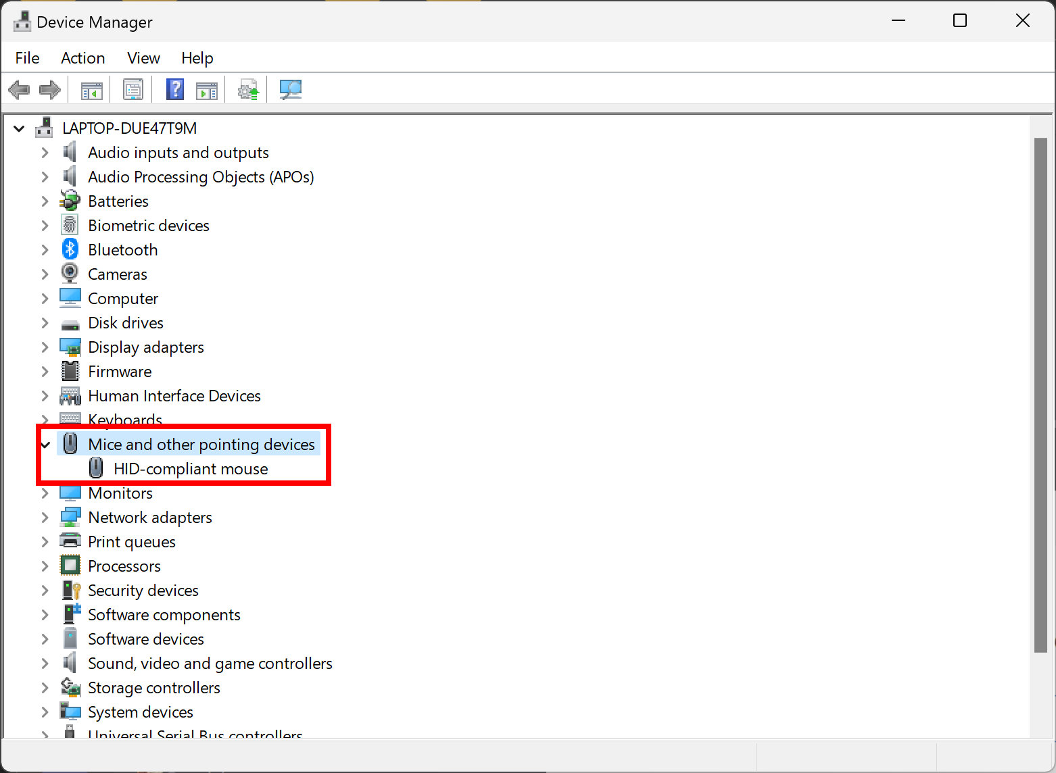Click the Audio inputs and outputs speaker icon

[x=70, y=152]
